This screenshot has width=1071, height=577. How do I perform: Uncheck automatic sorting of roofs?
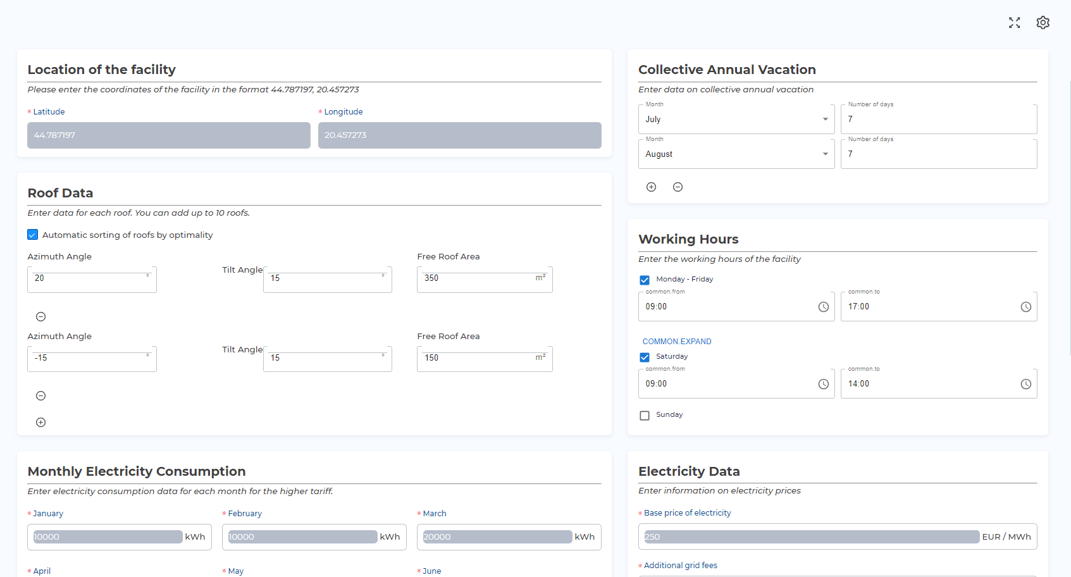[x=33, y=235]
